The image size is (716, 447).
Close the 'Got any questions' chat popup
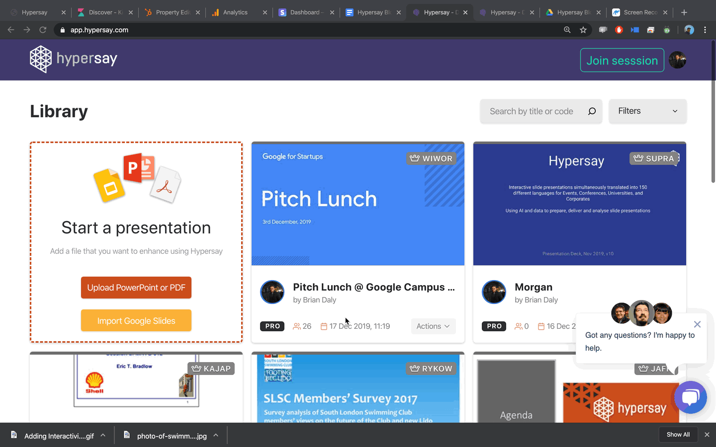(697, 324)
